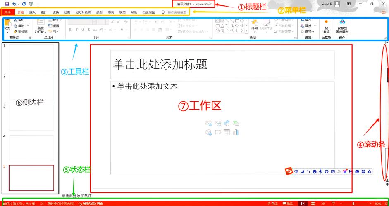The height and width of the screenshot is (206, 389).
Task: Switch to Slide Sorter view icon
Action: click(x=313, y=204)
